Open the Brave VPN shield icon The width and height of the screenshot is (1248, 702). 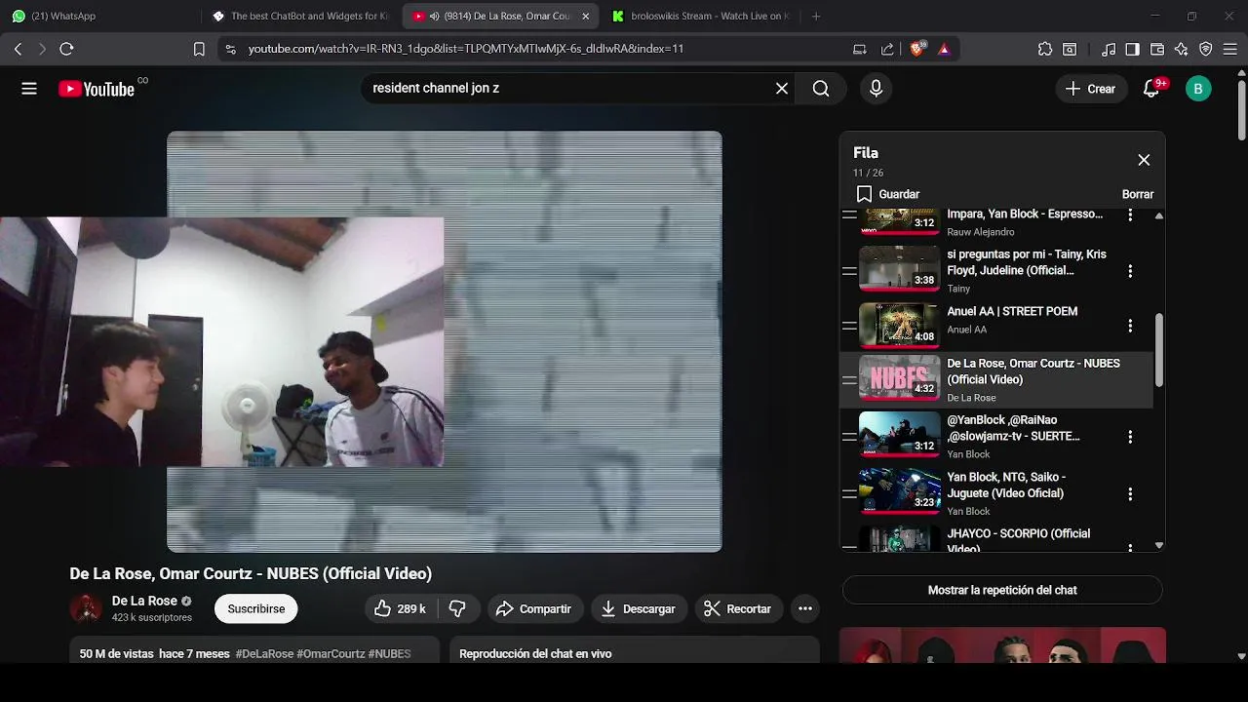point(1206,49)
